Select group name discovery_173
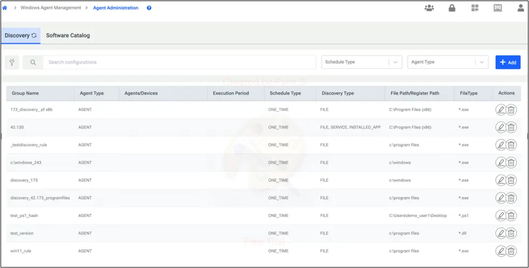 click(24, 180)
